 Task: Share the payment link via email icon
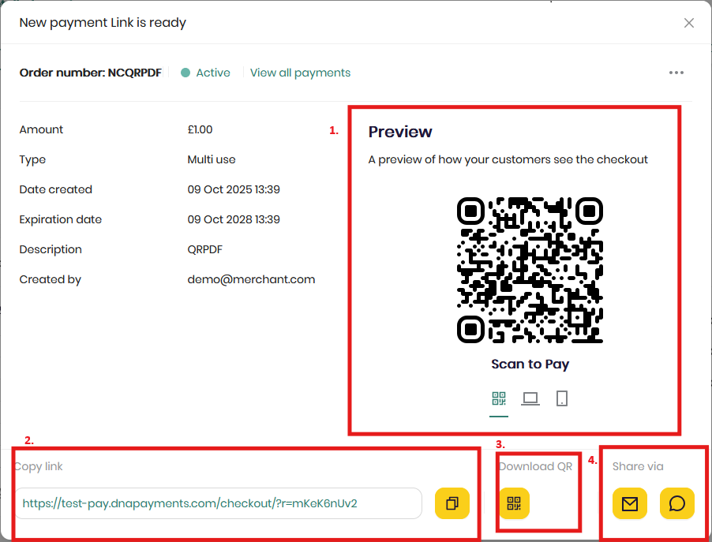tap(630, 503)
